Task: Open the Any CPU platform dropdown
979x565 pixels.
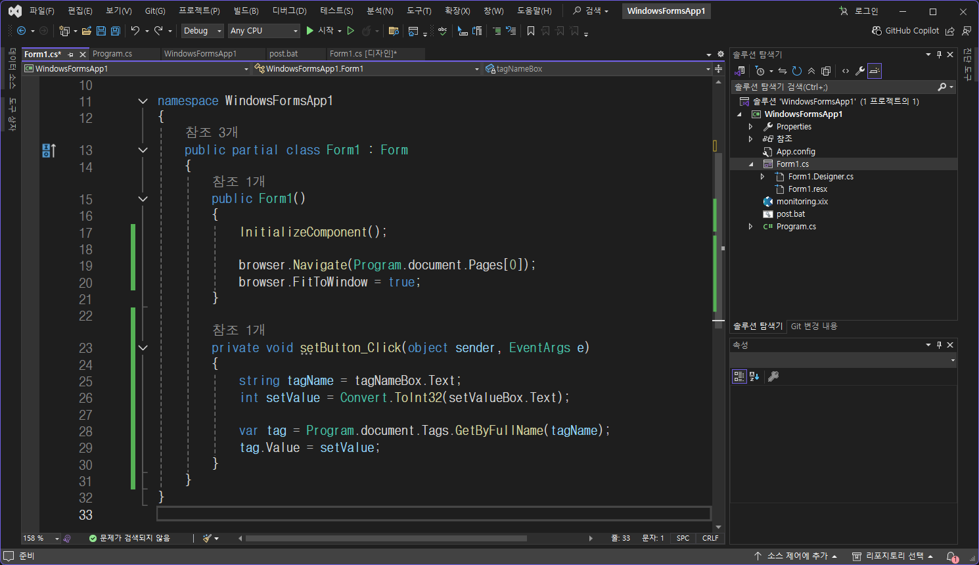Action: (x=263, y=31)
